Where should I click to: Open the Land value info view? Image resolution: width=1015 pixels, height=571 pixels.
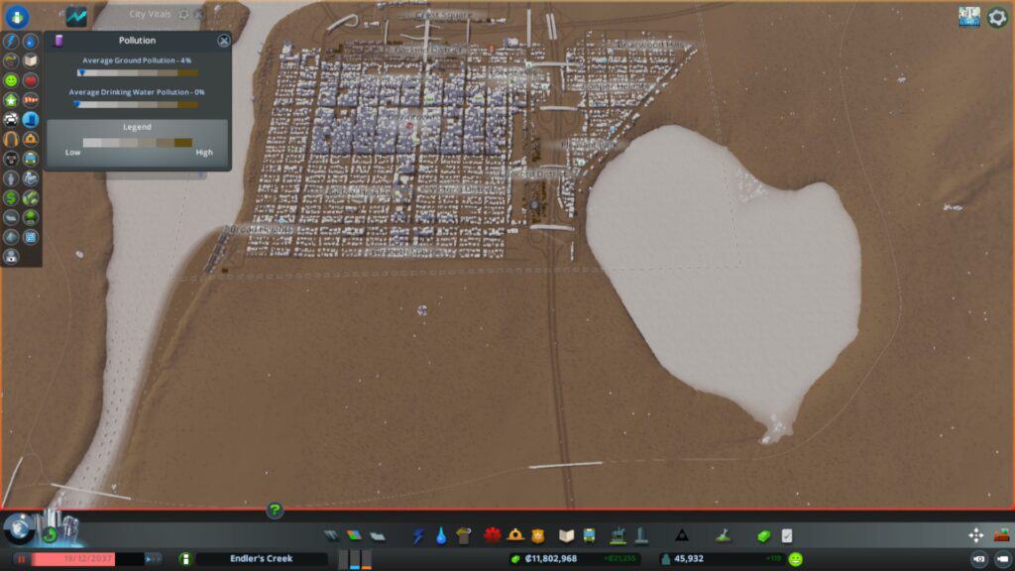pos(11,197)
